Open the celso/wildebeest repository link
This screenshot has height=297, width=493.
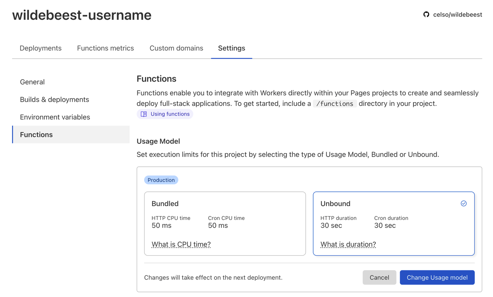point(457,15)
